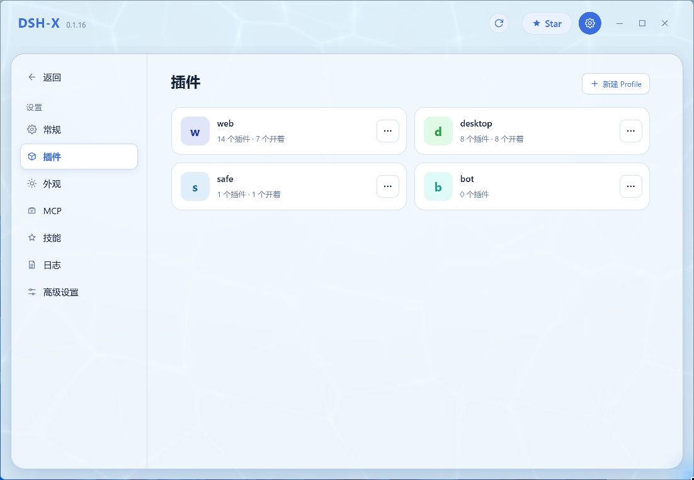Open more options for desktop profile
The image size is (694, 480).
pos(630,131)
